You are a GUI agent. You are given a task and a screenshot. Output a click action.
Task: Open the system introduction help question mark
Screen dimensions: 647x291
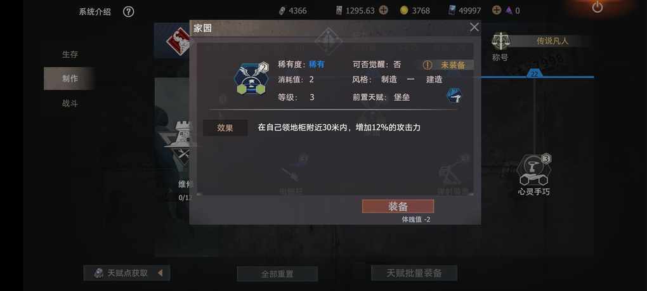tap(128, 11)
